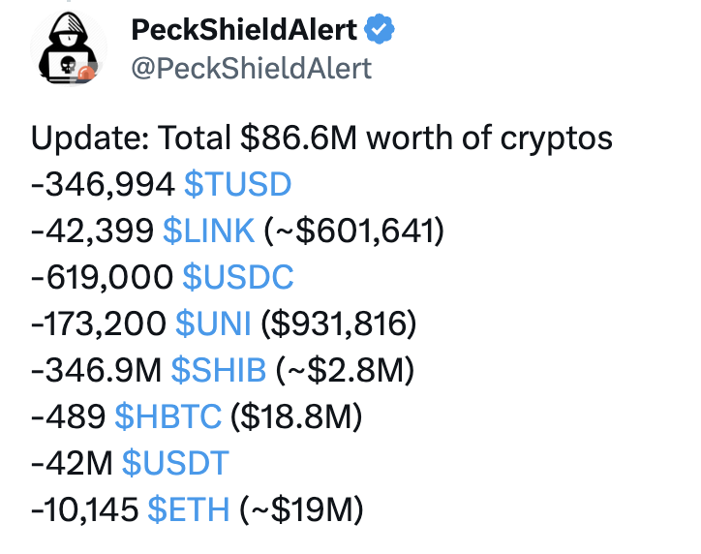This screenshot has height=554, width=701.
Task: Click the -42M amount text
Action: (72, 463)
